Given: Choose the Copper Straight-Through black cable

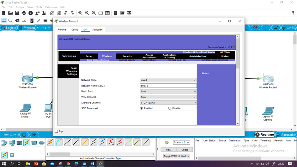Looking at the screenshot, I should [67, 142].
